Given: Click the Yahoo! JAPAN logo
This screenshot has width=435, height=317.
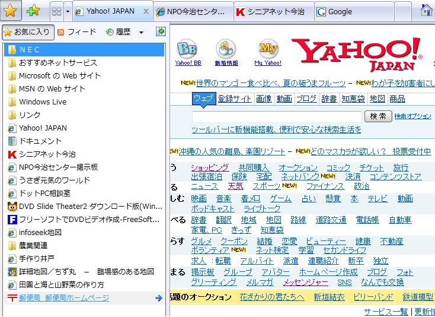Looking at the screenshot, I should 357,54.
